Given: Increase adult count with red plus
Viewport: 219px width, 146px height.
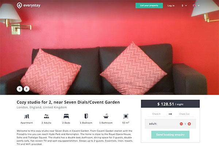Looking at the screenshot, I should click(x=189, y=124).
